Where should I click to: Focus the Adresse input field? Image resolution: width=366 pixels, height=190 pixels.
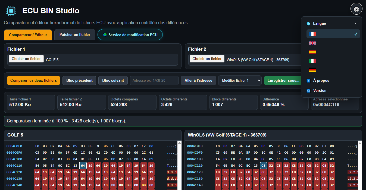(154, 80)
